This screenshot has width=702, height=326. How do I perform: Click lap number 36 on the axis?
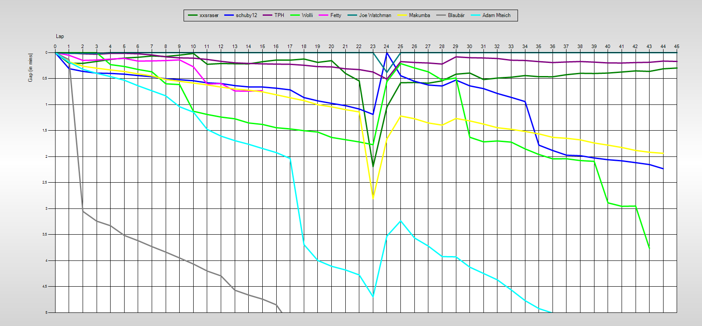pos(553,46)
